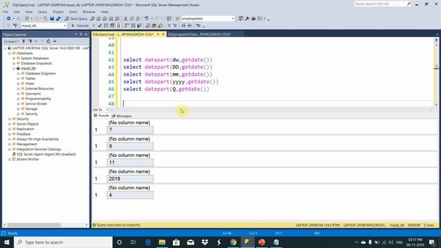Click the Cut scissors icon

coord(125,19)
